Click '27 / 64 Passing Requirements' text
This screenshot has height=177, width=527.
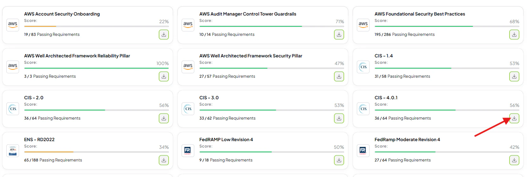click(403, 160)
